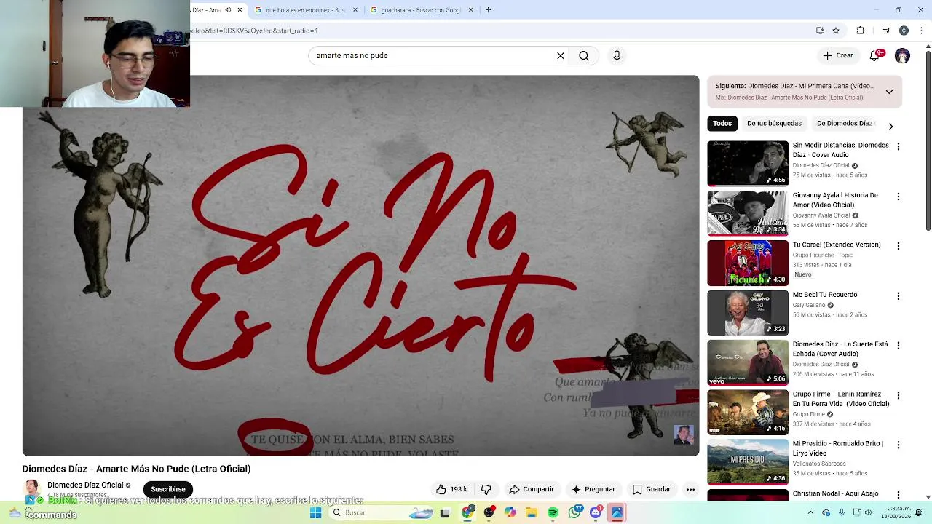932x524 pixels.
Task: Open Spotify from the taskbar
Action: tap(553, 513)
